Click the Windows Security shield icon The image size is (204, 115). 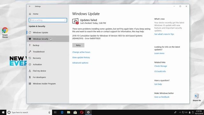30,39
